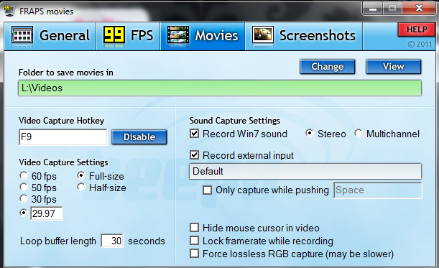Screen dimensions: 439x268
Task: Select the 60 fps radio button
Action: tap(24, 175)
